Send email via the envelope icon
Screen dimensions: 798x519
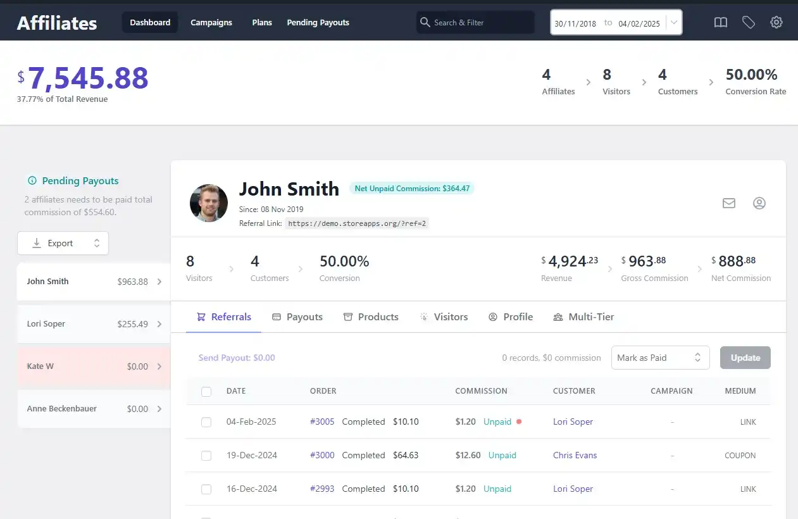[729, 203]
